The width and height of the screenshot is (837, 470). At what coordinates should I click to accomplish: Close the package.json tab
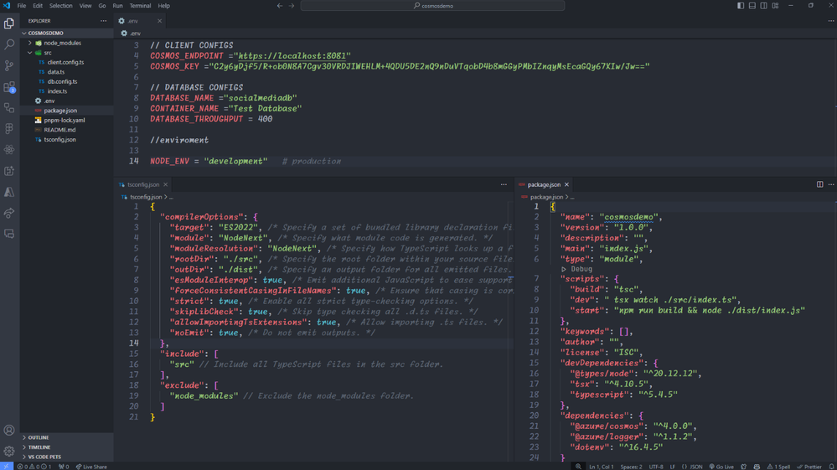(566, 184)
